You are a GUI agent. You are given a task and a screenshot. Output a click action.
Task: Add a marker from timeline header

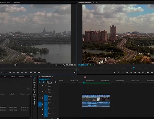(x=51, y=82)
